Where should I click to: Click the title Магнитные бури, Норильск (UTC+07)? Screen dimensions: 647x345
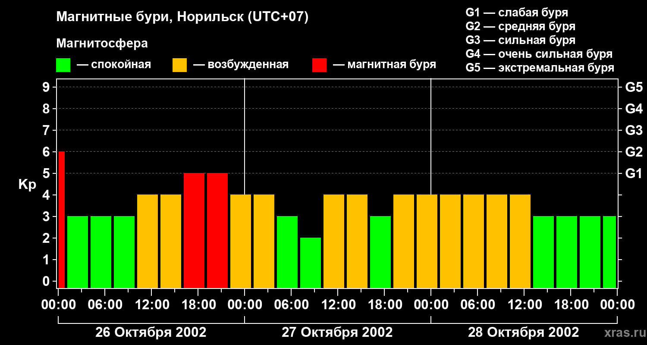(x=182, y=17)
